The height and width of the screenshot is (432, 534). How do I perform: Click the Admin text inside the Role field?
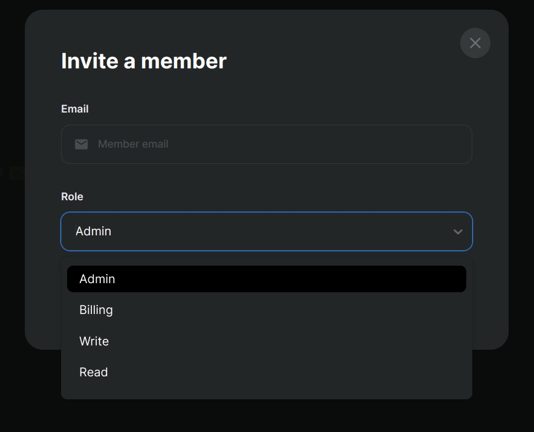(93, 231)
